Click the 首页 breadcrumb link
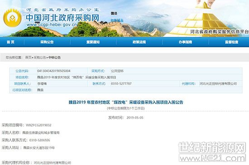 pos(28,57)
